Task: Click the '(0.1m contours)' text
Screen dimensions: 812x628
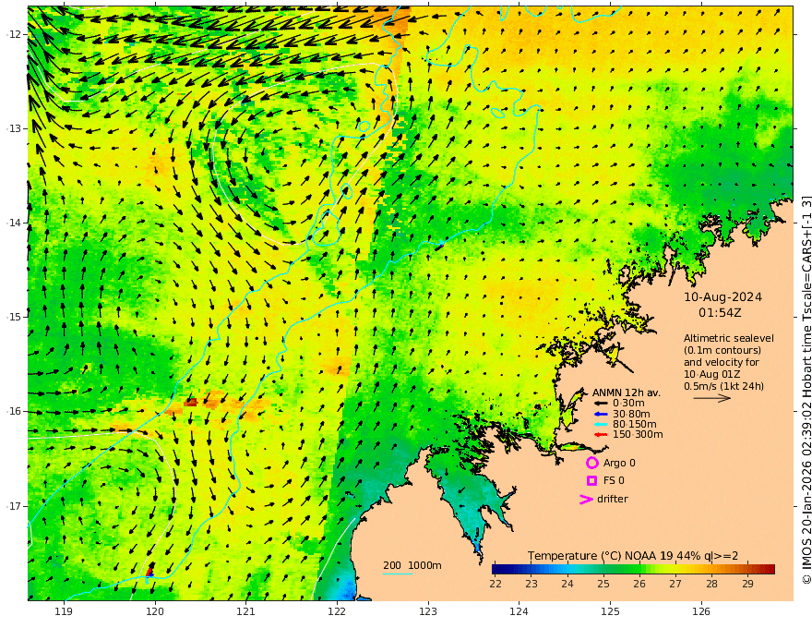Action: [722, 350]
